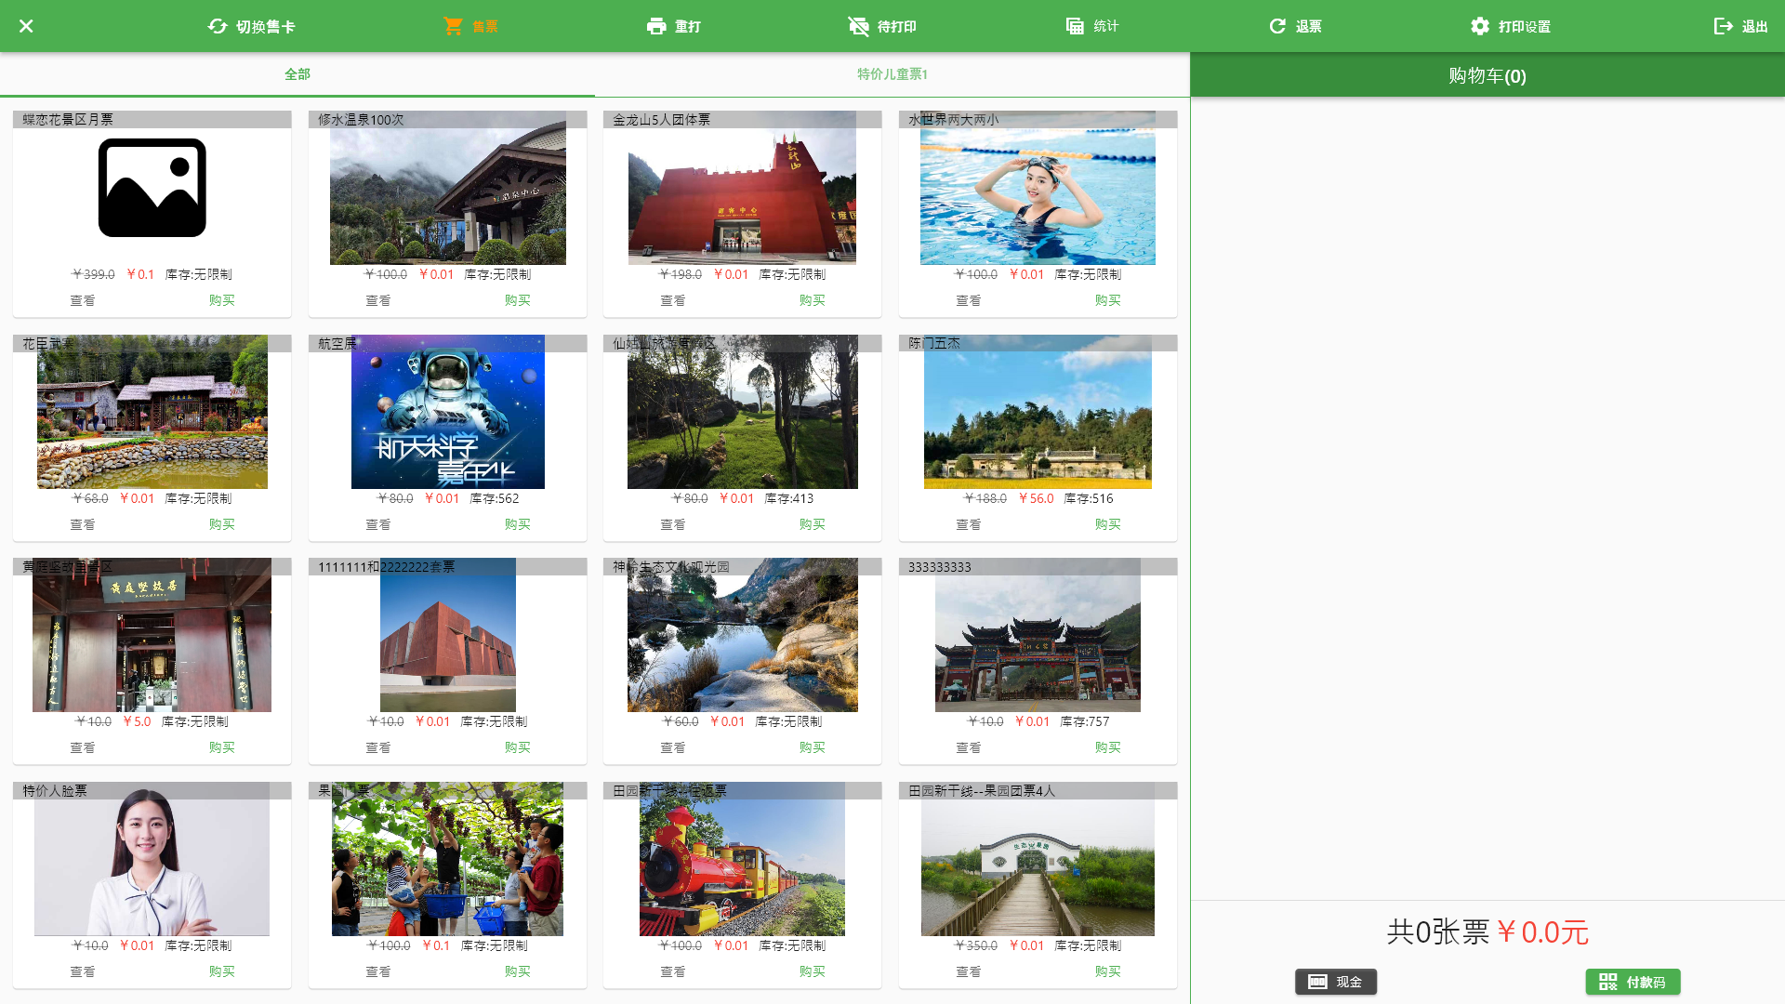Click the 库存:757 stock label

click(x=1085, y=721)
